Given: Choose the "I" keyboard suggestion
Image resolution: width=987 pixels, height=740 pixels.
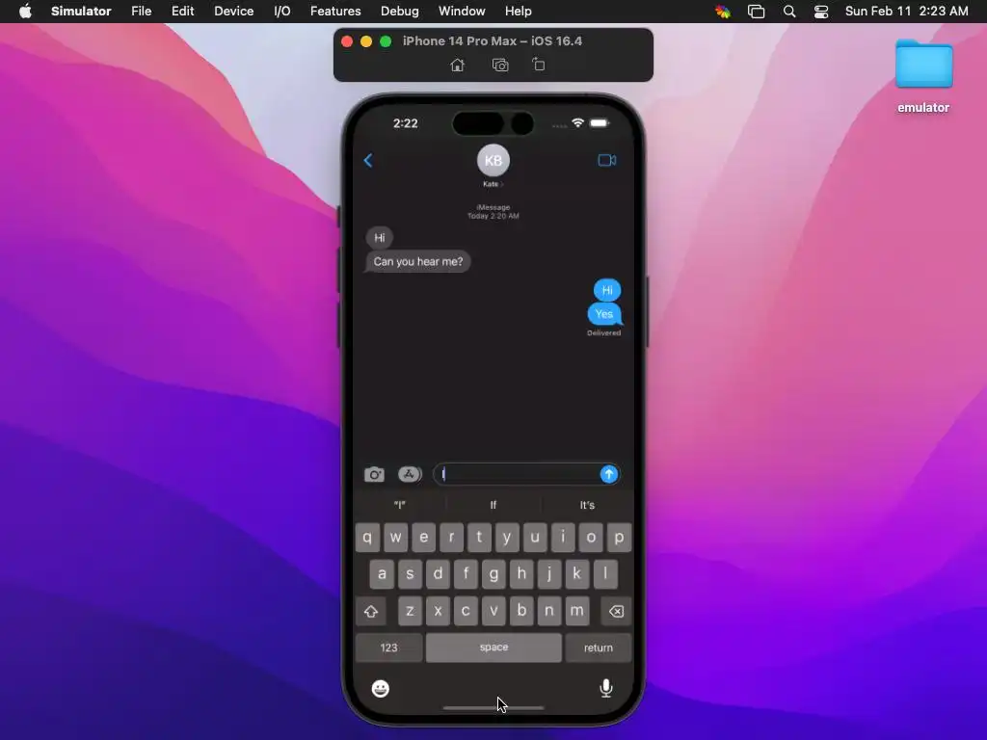Looking at the screenshot, I should point(400,505).
